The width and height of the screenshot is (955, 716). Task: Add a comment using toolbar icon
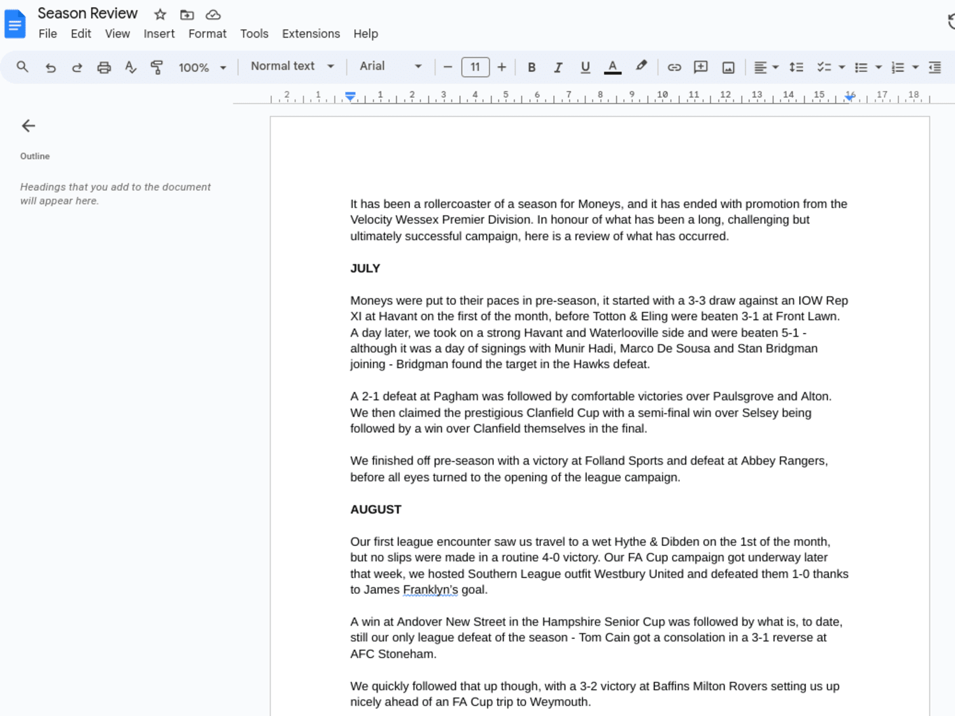(701, 67)
